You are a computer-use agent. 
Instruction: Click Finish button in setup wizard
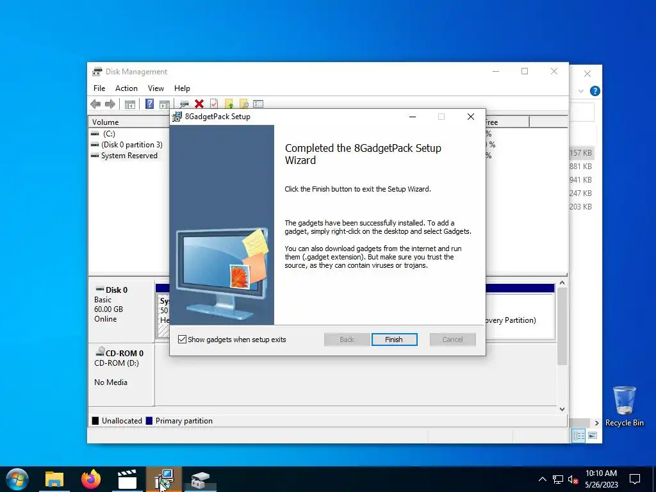coord(394,340)
